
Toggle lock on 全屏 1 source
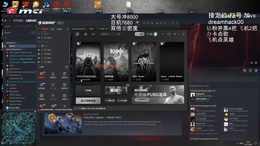coord(42,62)
